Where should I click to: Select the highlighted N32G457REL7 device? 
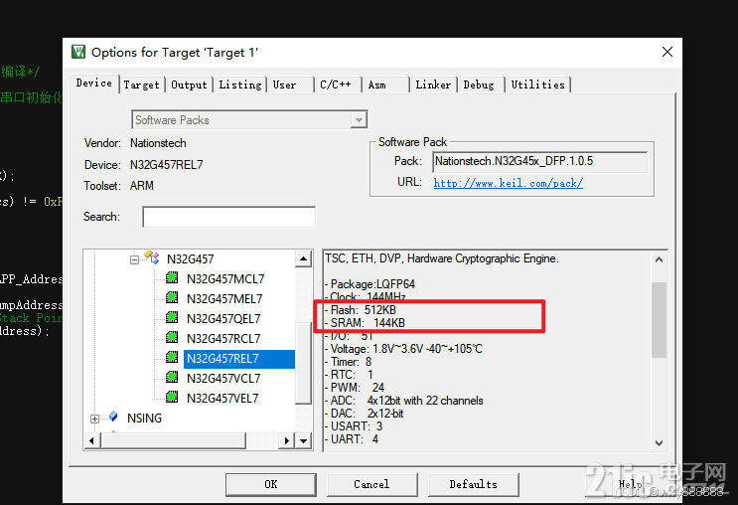click(239, 359)
